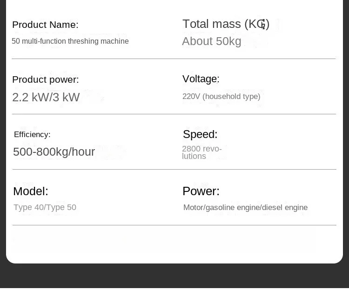Click the "Product power:" label
Viewport: 349px width, 296px height.
(x=46, y=79)
